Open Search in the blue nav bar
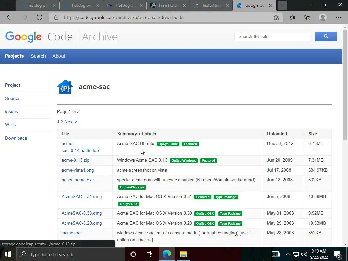This screenshot has height=261, width=348. 38,56
